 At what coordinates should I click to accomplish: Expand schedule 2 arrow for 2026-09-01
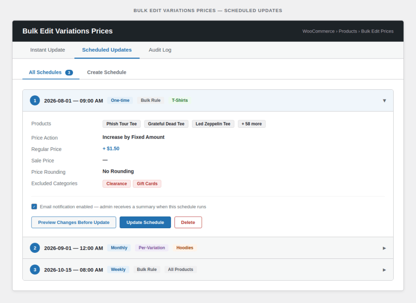click(x=384, y=248)
